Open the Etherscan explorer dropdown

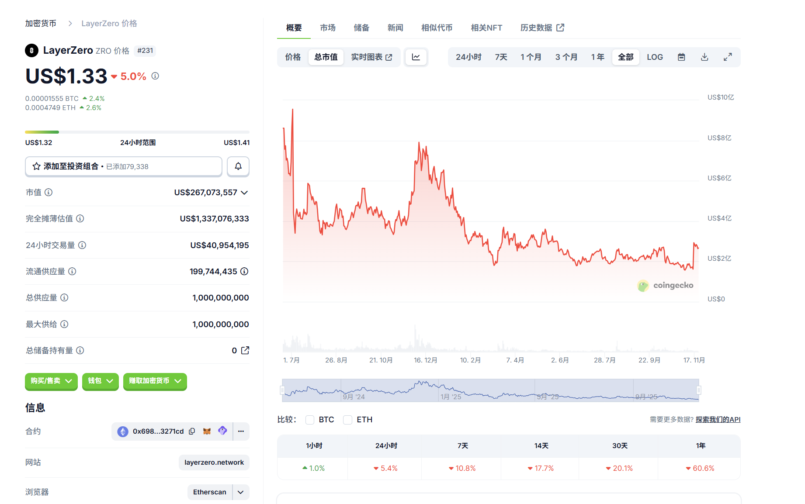point(240,492)
